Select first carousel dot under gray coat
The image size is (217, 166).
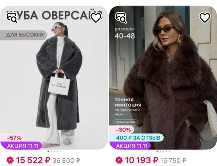48,151
